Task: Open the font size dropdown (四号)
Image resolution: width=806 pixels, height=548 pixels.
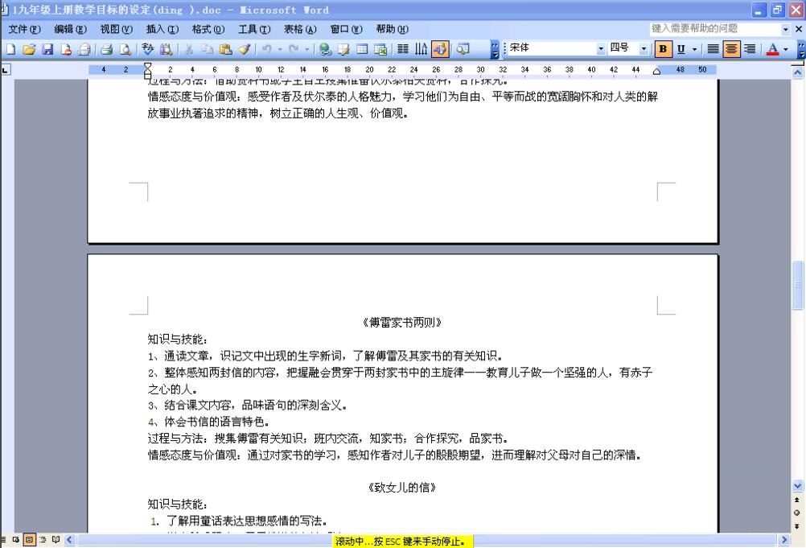Action: [x=644, y=49]
